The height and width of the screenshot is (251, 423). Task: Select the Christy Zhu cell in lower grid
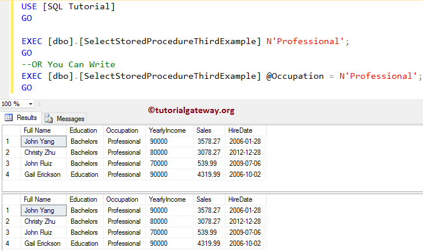click(x=43, y=221)
